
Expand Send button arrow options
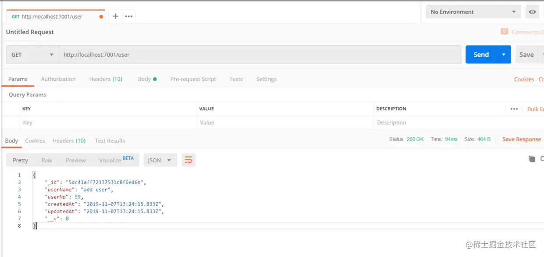[x=504, y=54]
